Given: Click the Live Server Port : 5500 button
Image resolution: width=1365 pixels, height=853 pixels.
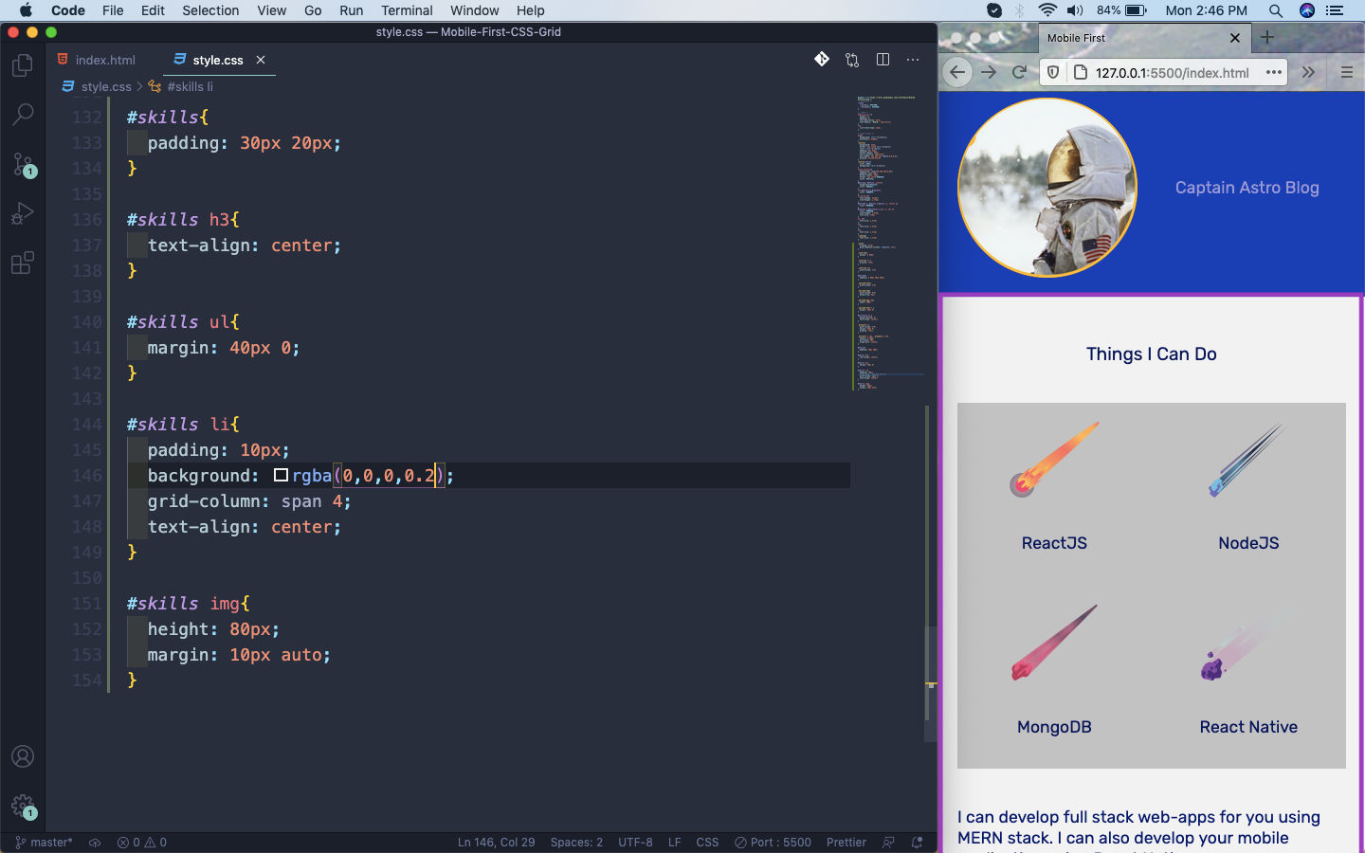Looking at the screenshot, I should pos(773,843).
